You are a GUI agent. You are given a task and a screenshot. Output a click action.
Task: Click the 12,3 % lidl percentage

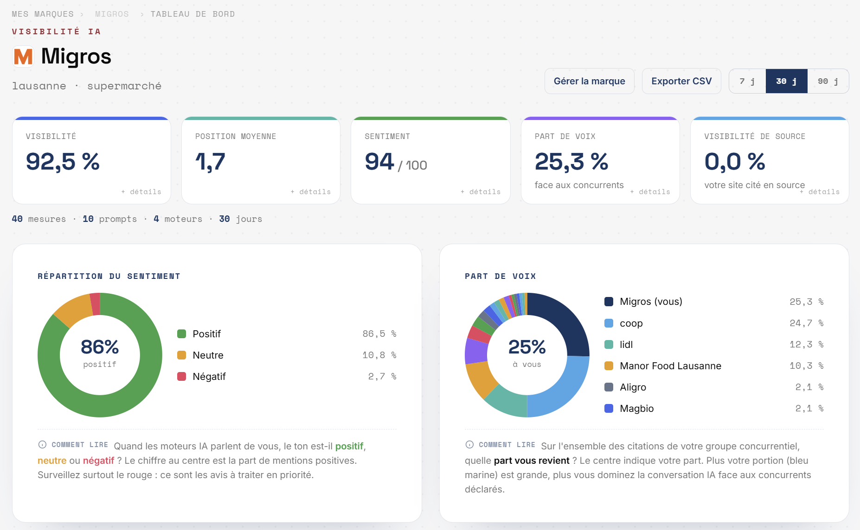tap(807, 344)
